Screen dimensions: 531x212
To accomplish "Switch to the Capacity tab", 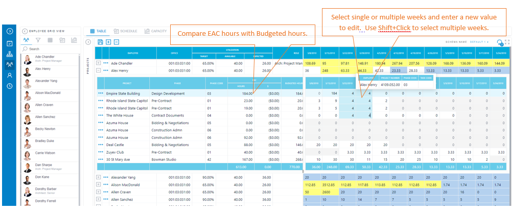I will click(155, 31).
